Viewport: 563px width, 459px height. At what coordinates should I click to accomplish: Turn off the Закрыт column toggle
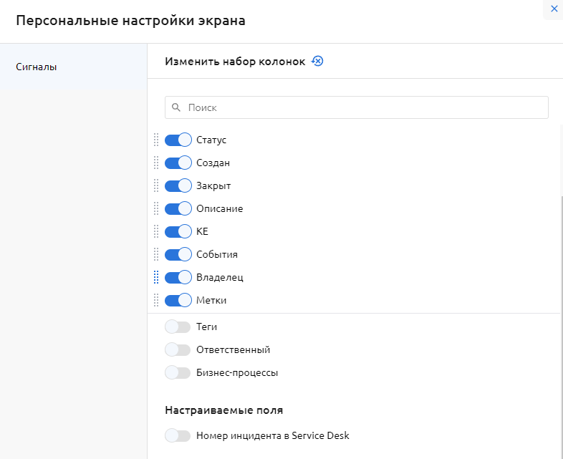point(178,185)
